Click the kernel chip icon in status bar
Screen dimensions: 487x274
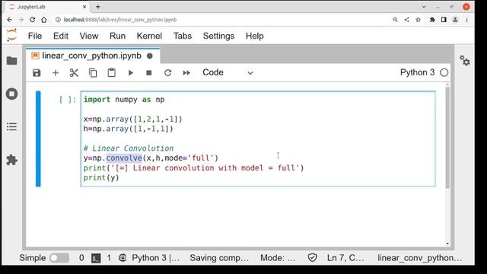(123, 257)
